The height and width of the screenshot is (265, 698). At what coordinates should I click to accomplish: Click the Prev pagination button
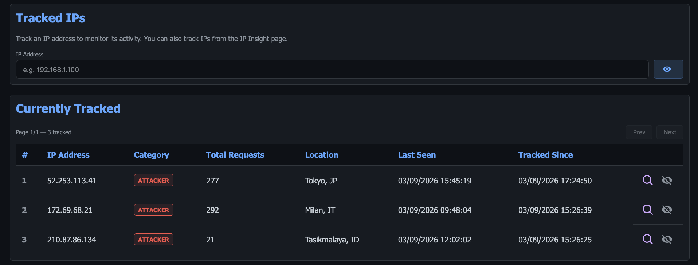639,132
